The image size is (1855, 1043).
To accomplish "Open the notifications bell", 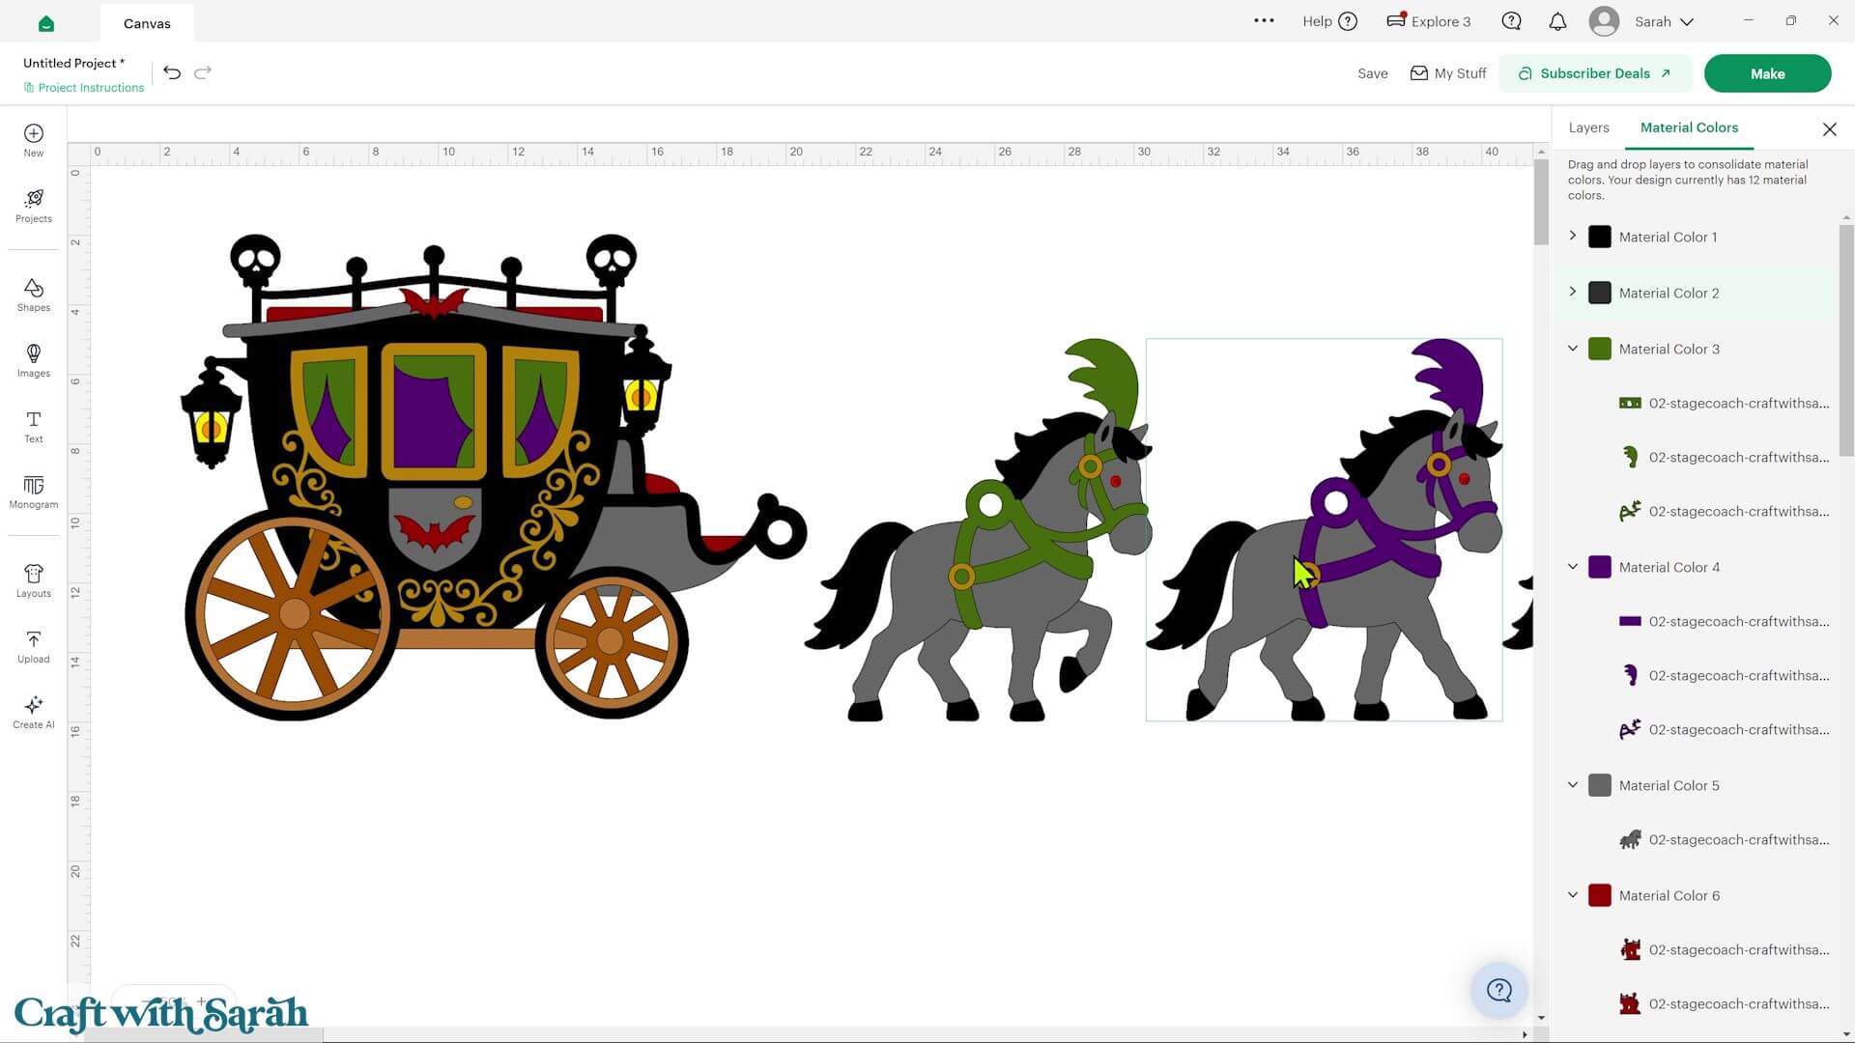I will tap(1557, 21).
